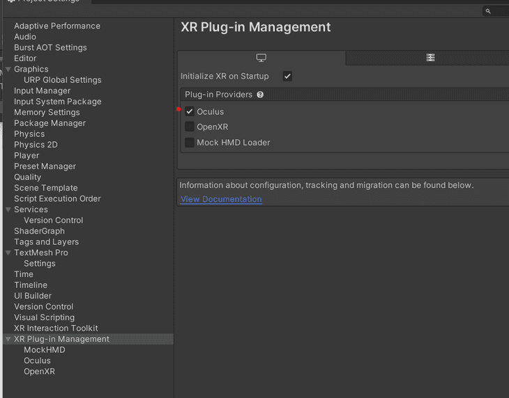Select the TextMesh Pro category
Screen dimensions: 509x398
41,253
